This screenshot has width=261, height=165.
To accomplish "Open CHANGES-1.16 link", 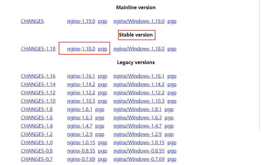I will pos(38,76).
